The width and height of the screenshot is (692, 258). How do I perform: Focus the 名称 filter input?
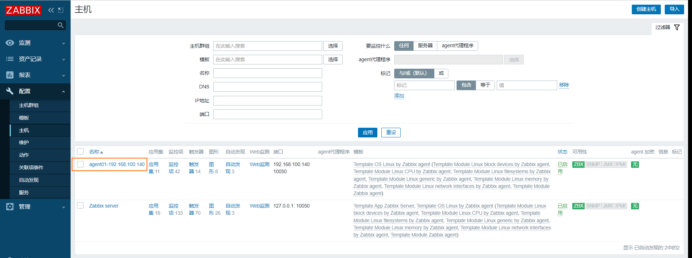(x=268, y=73)
